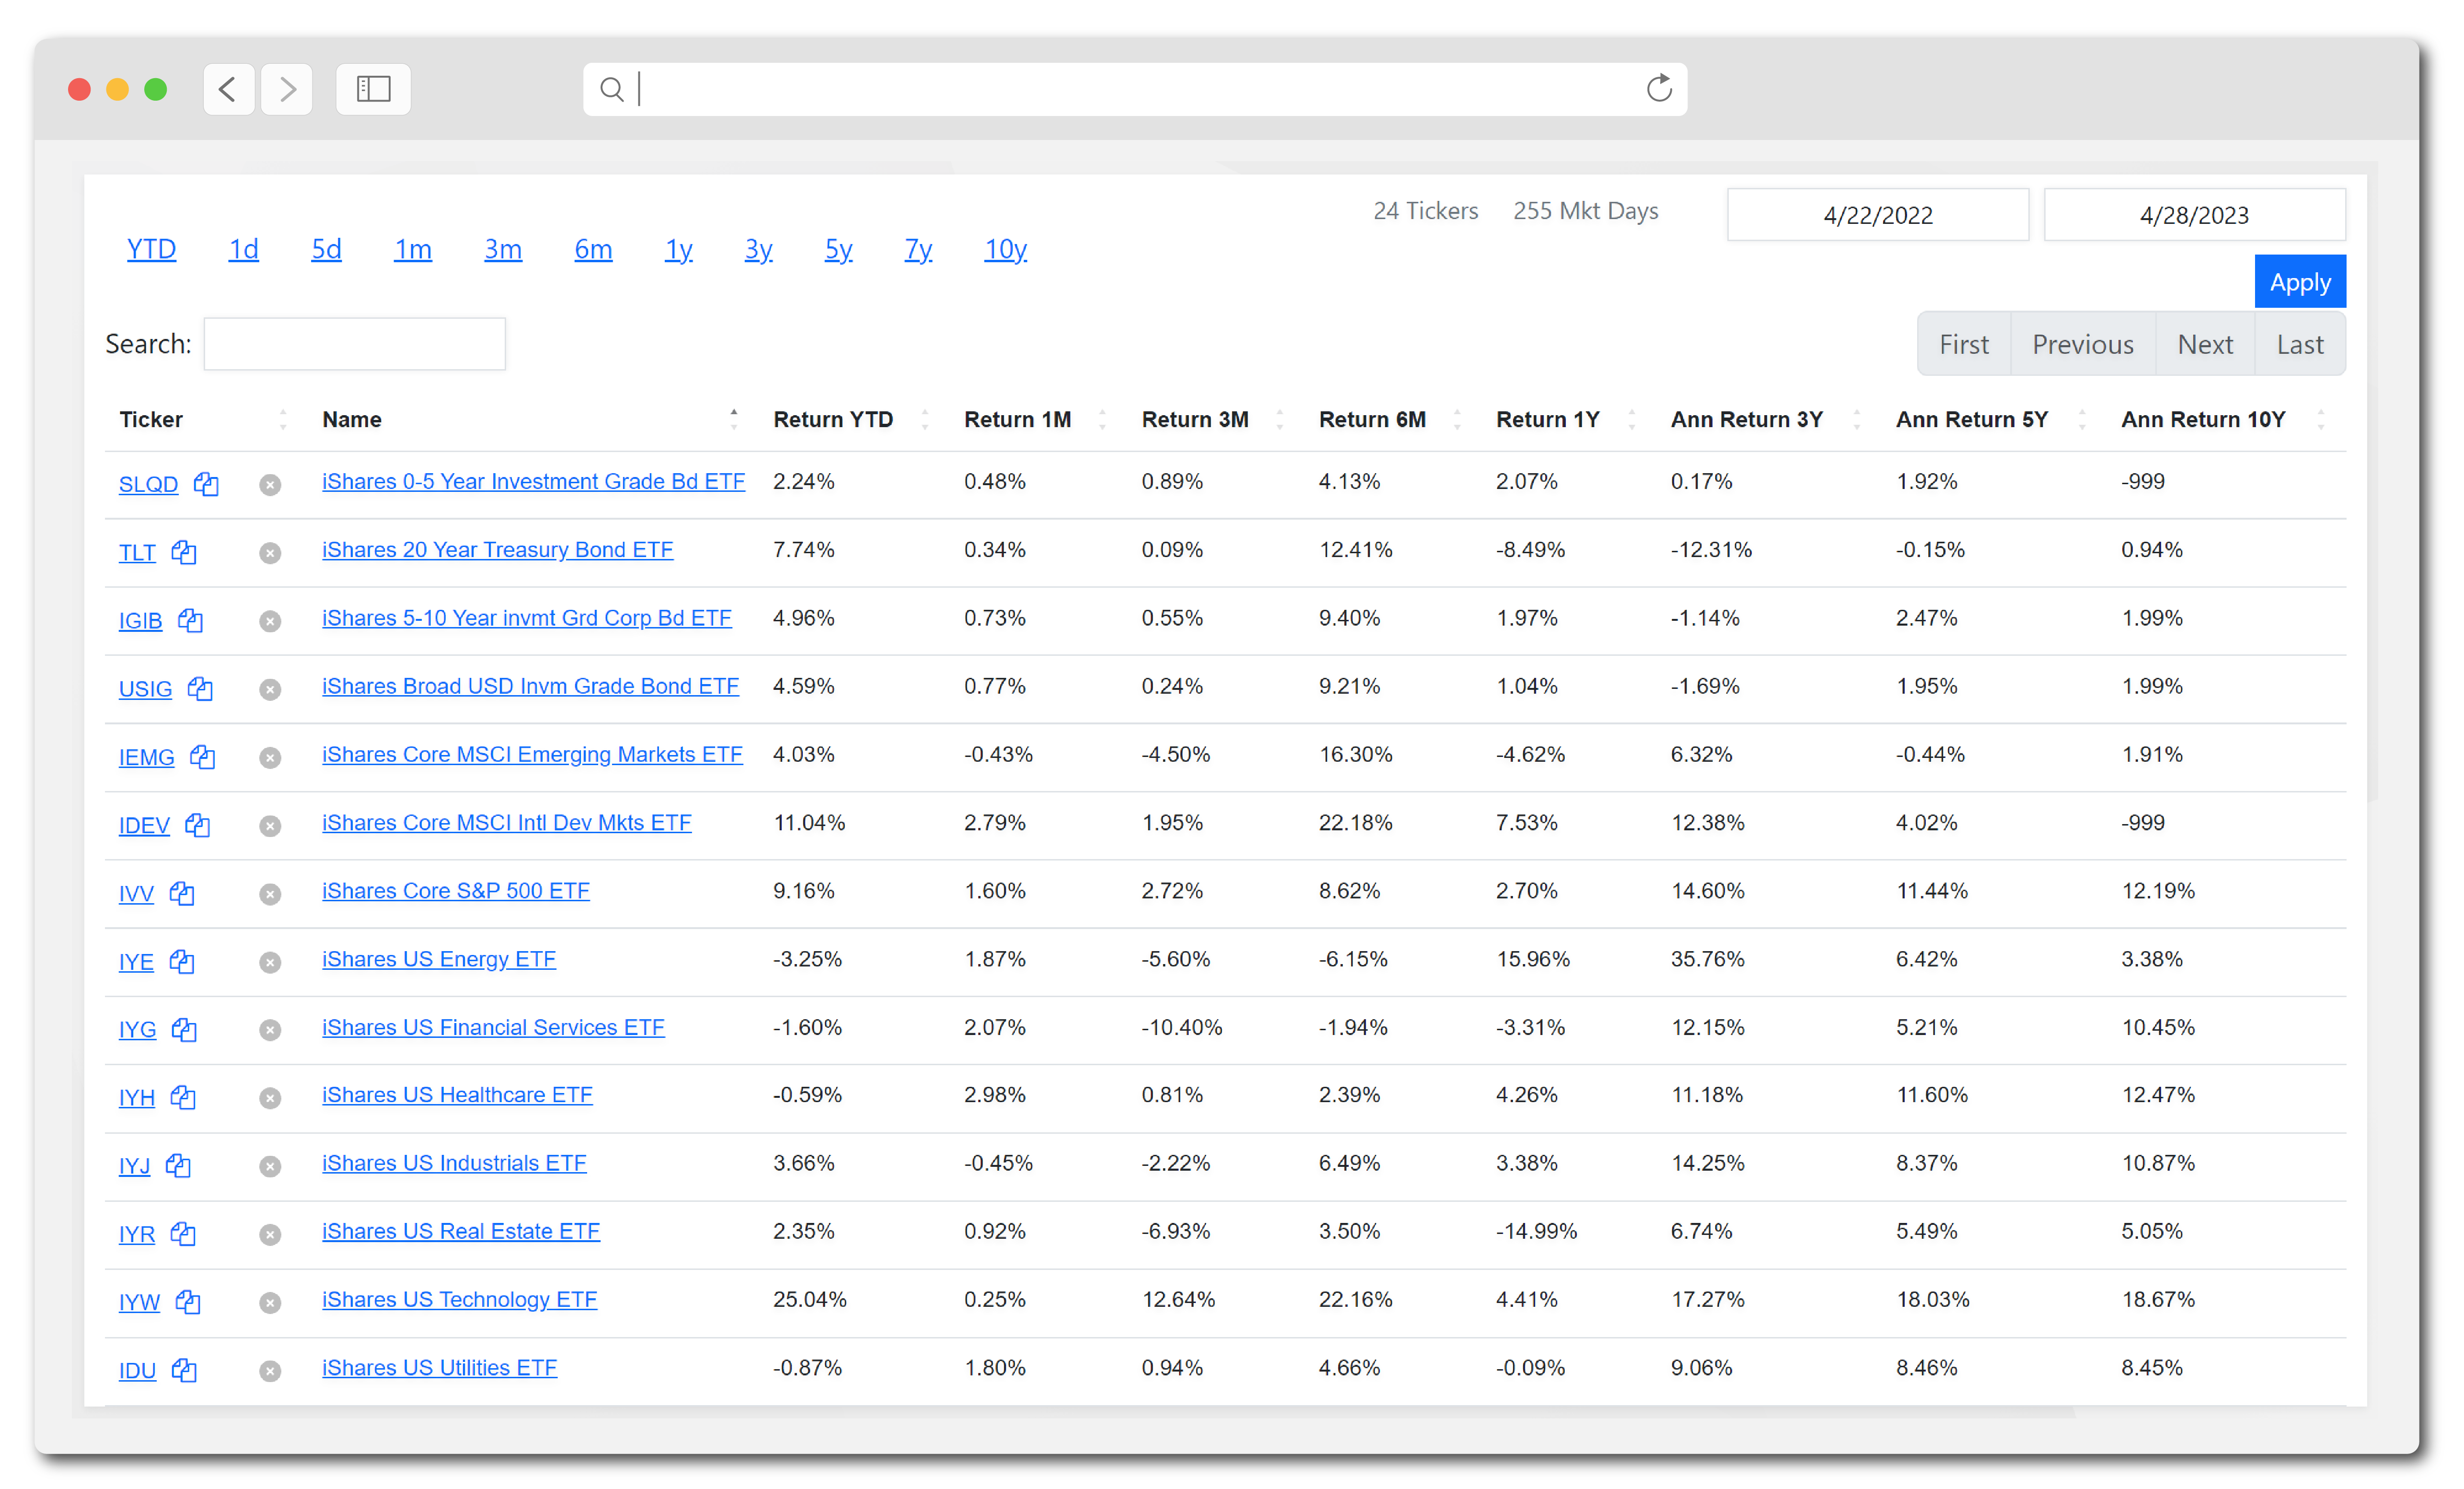The width and height of the screenshot is (2464, 1489).
Task: Go forward with the browser forward arrow
Action: click(287, 89)
